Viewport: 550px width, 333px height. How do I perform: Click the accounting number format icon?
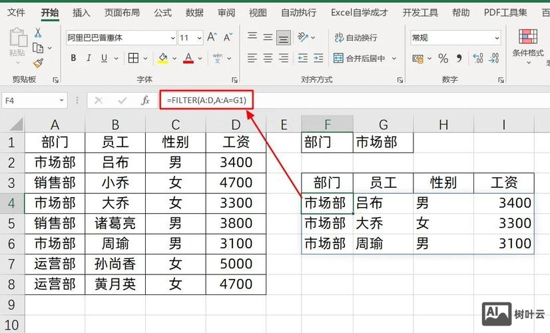point(417,58)
